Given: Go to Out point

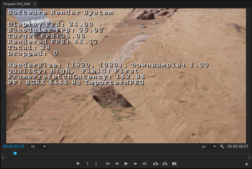Looking at the screenshot, I should click(x=144, y=164).
